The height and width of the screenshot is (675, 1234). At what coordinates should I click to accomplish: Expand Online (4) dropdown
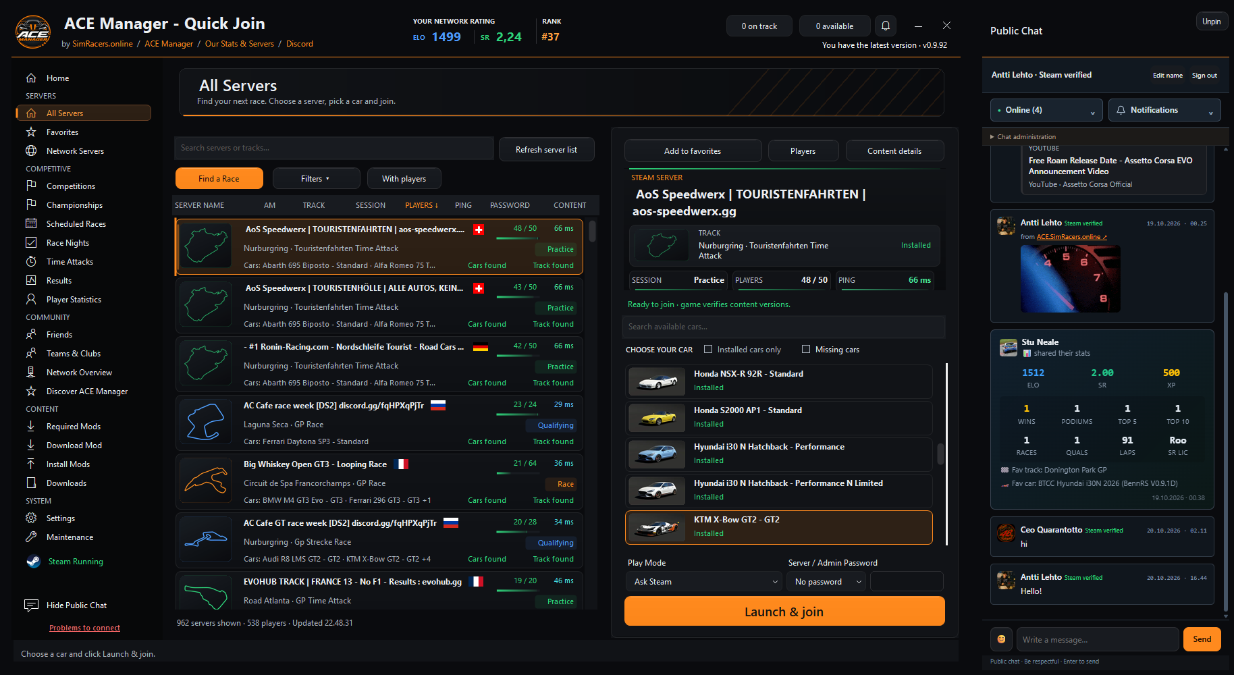(x=1046, y=110)
